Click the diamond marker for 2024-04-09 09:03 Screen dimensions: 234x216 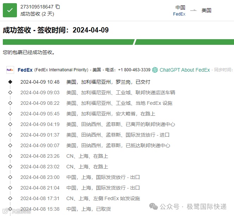click(x=10, y=92)
